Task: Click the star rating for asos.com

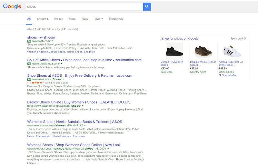Action: tap(38, 83)
